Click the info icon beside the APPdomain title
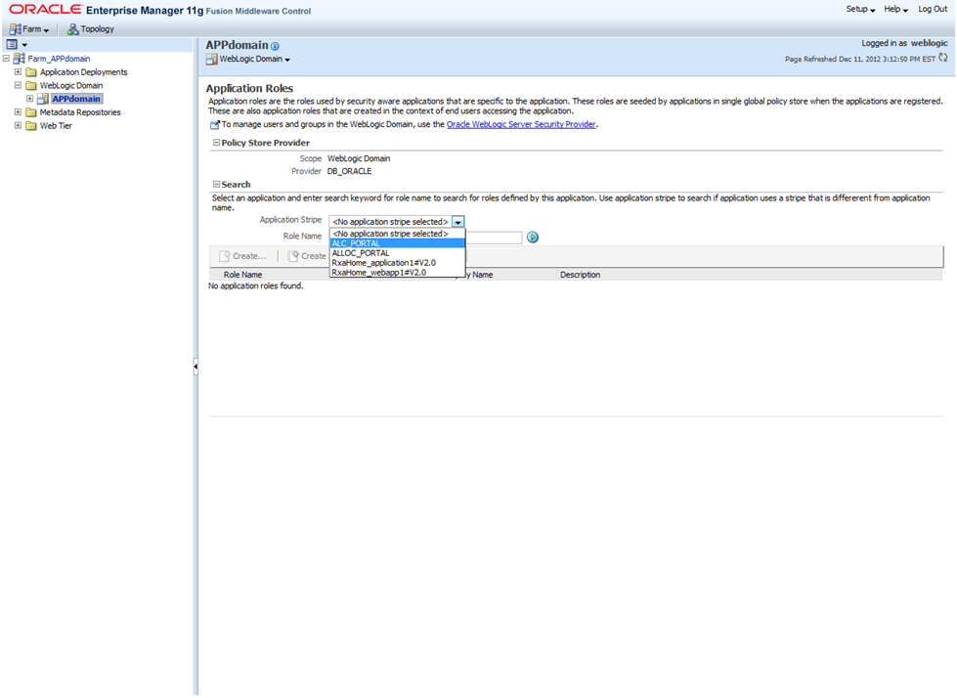Screen dimensions: 957x698 275,45
